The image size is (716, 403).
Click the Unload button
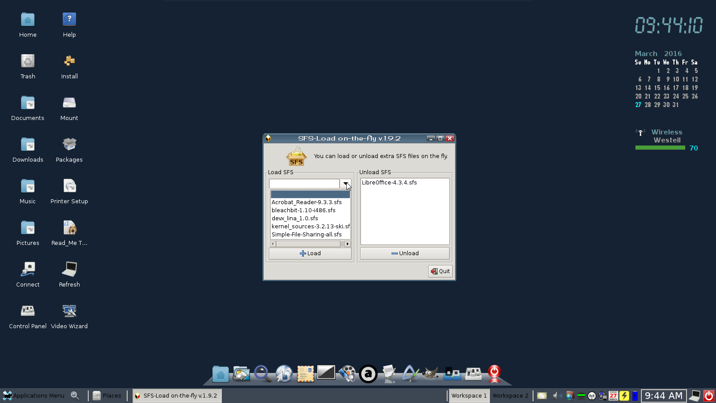tap(405, 253)
